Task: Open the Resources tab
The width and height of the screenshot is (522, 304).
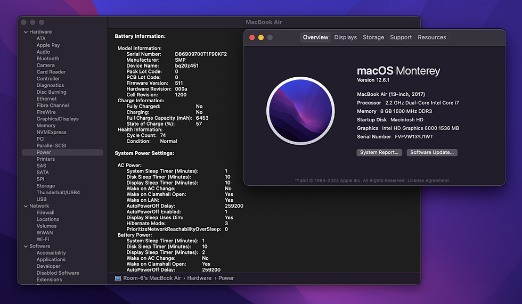Action: coord(432,37)
